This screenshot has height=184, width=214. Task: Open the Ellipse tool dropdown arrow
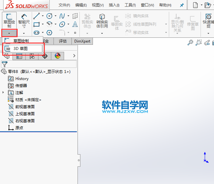[68, 24]
